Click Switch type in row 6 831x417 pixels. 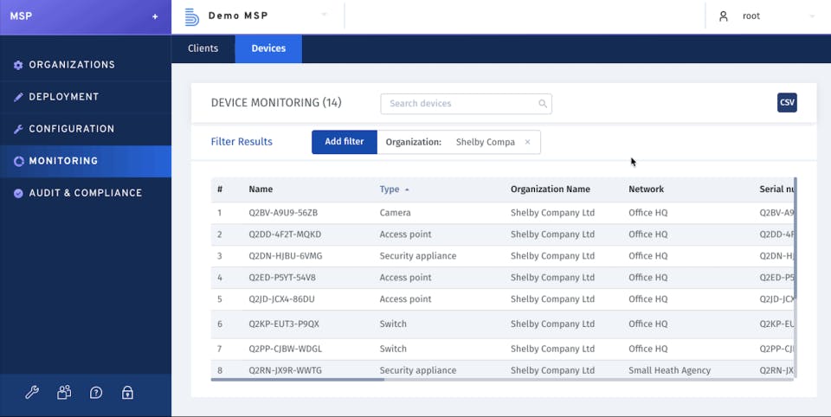pyautogui.click(x=393, y=324)
